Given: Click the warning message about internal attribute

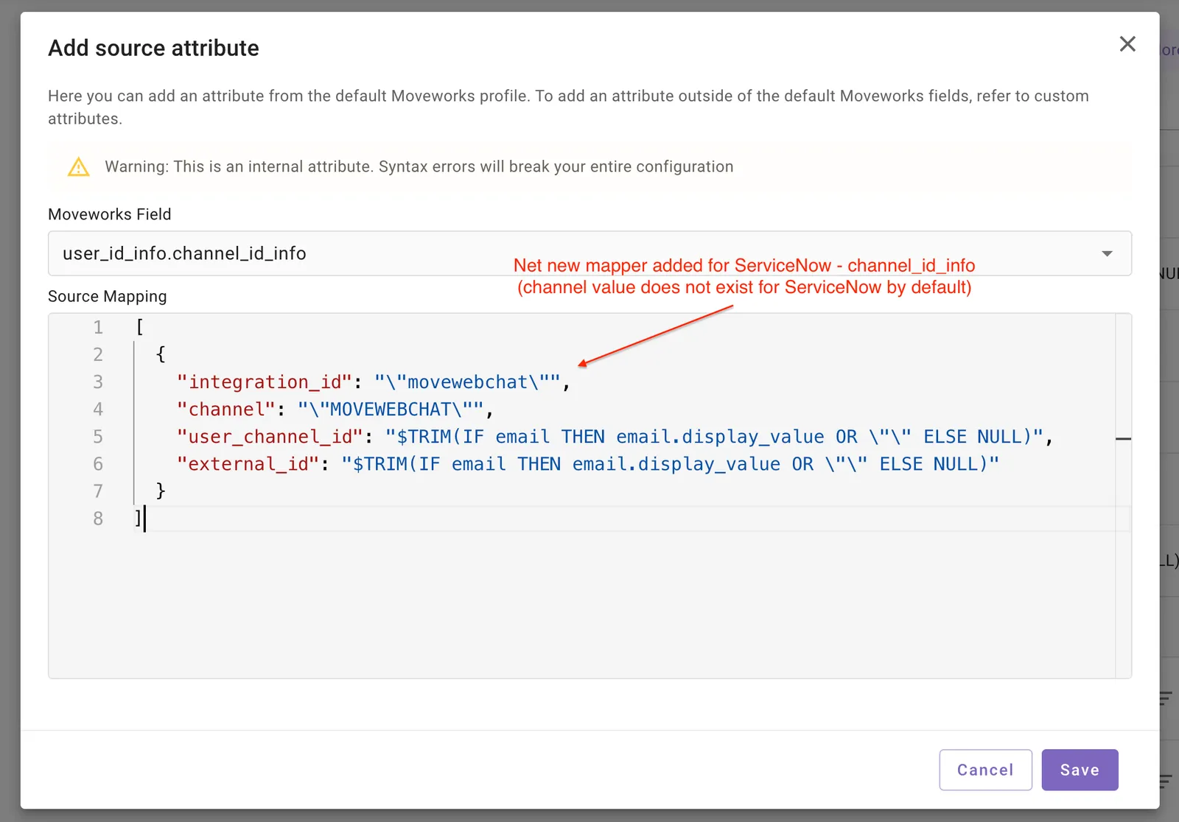Looking at the screenshot, I should (419, 166).
